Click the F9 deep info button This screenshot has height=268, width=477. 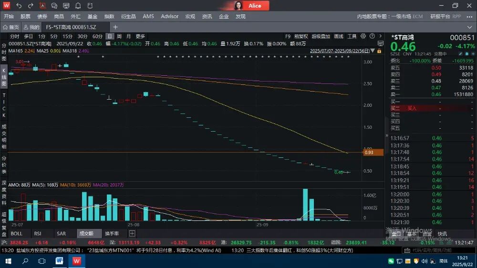coord(288,36)
